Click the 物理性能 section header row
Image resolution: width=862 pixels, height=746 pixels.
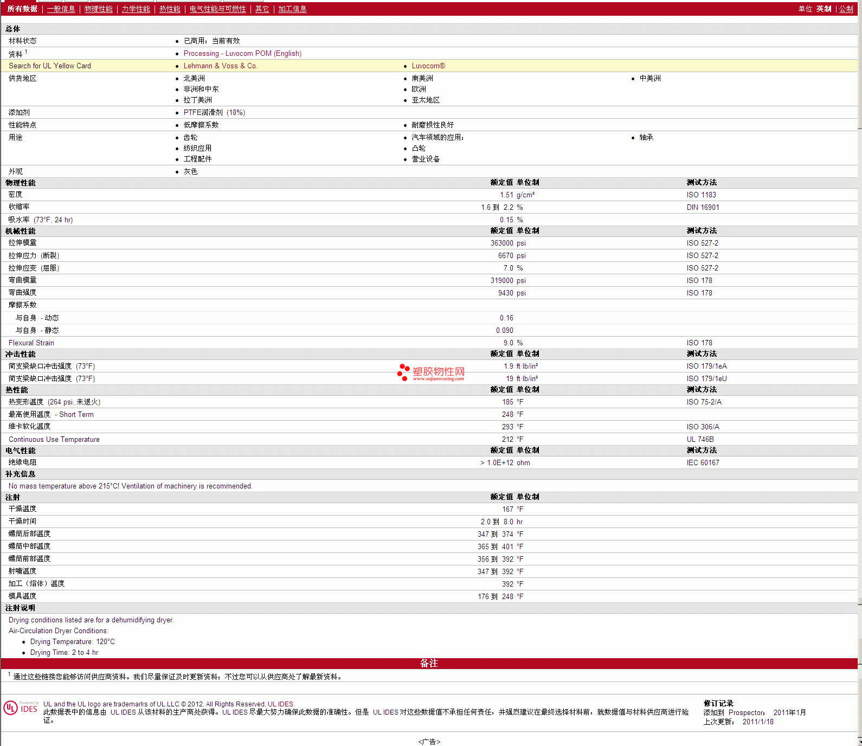coord(429,183)
